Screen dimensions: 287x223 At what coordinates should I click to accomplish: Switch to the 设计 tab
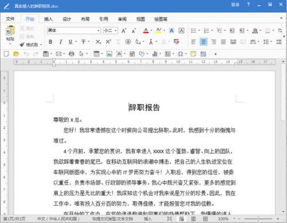[67, 19]
